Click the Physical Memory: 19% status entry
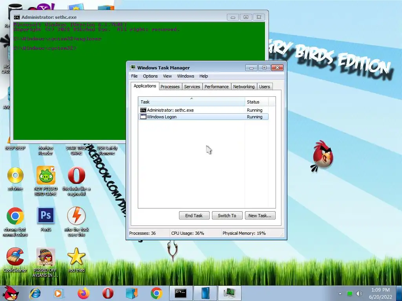The width and height of the screenshot is (402, 301). 244,233
